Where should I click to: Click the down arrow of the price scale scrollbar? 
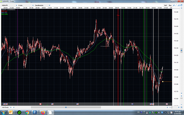[x=181, y=93]
